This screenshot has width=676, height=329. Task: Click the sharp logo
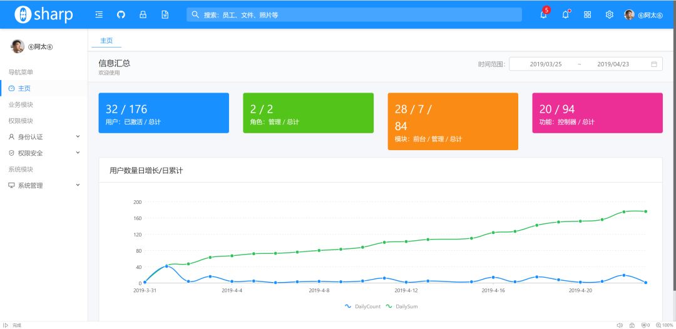click(x=44, y=14)
